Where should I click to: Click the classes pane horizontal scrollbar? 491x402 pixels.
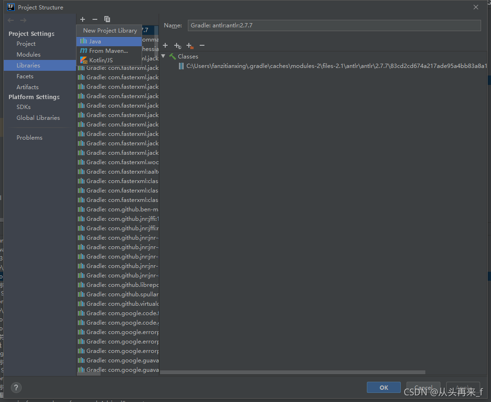click(292, 372)
